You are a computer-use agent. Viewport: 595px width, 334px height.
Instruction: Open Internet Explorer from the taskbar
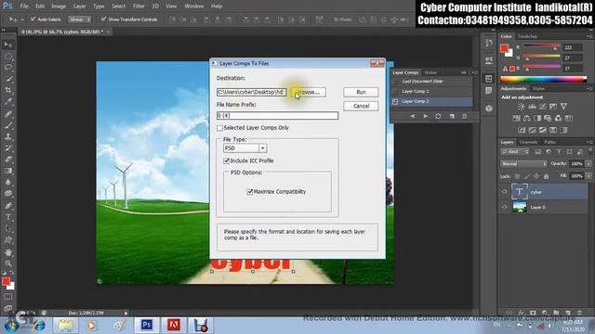point(39,325)
